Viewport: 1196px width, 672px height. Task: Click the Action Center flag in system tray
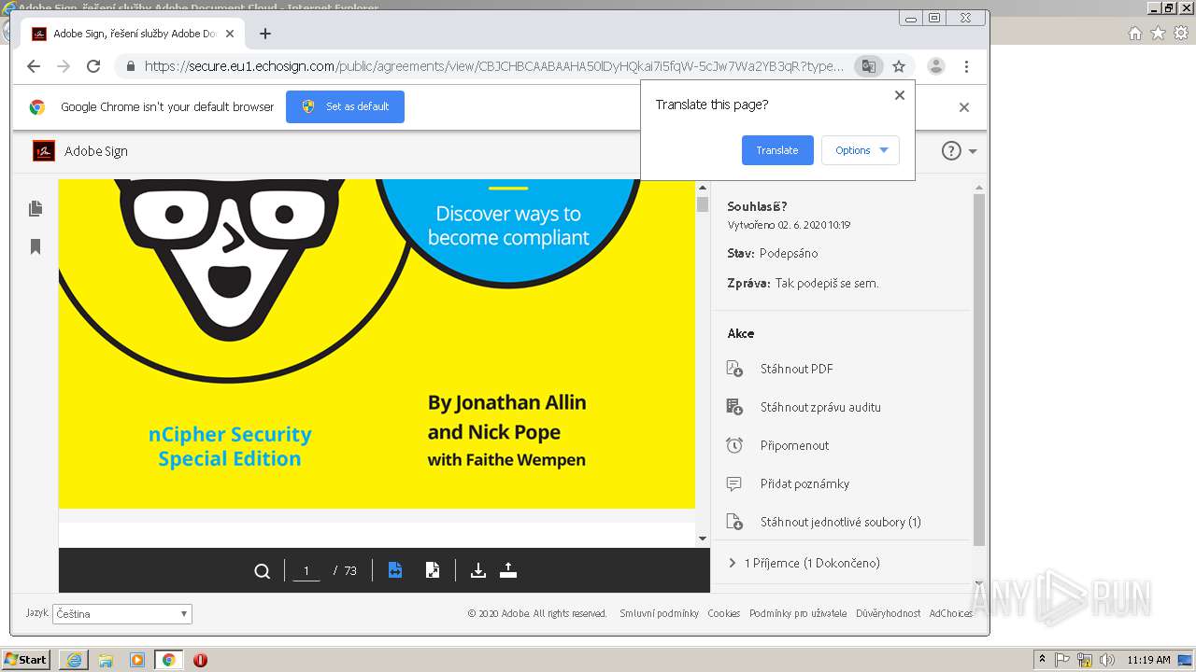click(1063, 660)
